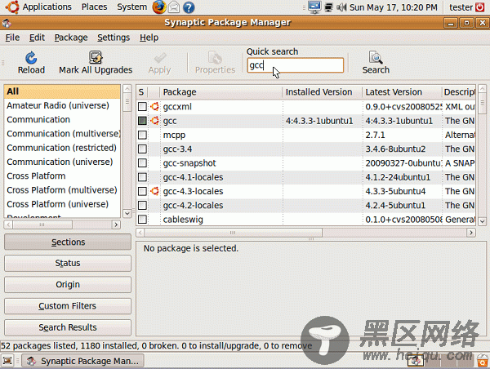Open the Places menu
This screenshot has height=369, width=490.
coord(94,7)
